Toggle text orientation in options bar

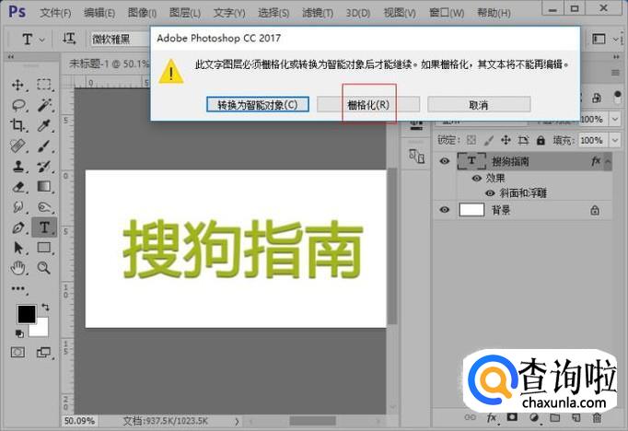[x=68, y=39]
